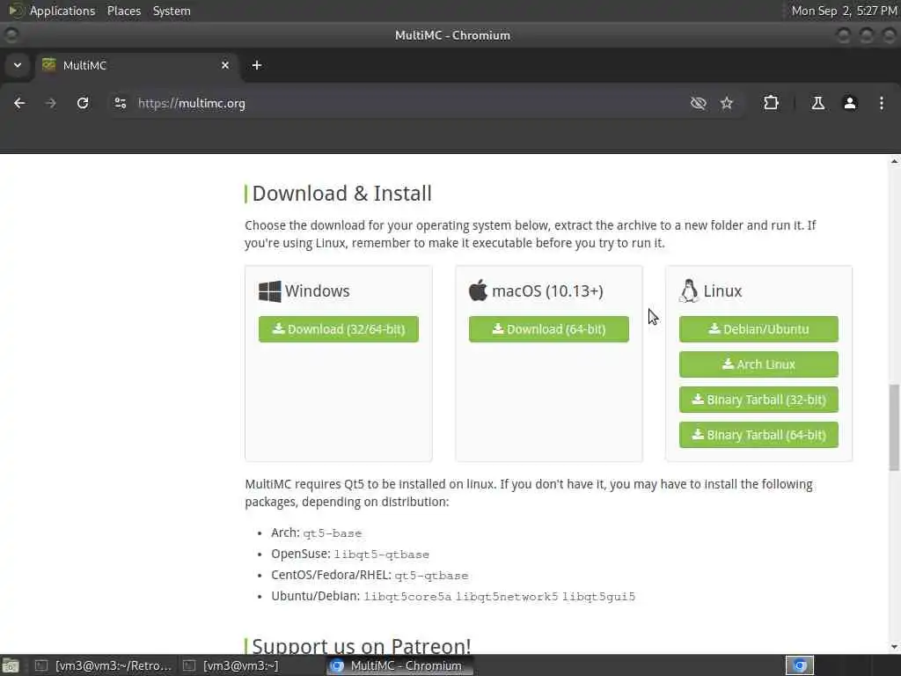Click the workspace switcher Chromium icon

tap(800, 665)
